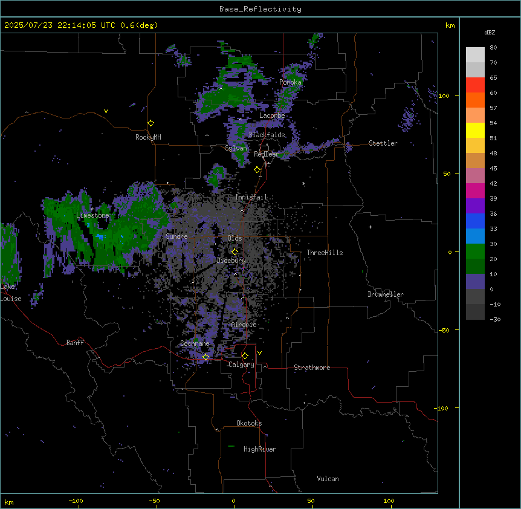Viewport: 521px width, 509px height.
Task: Select the Lacombe city label
Action: (272, 115)
